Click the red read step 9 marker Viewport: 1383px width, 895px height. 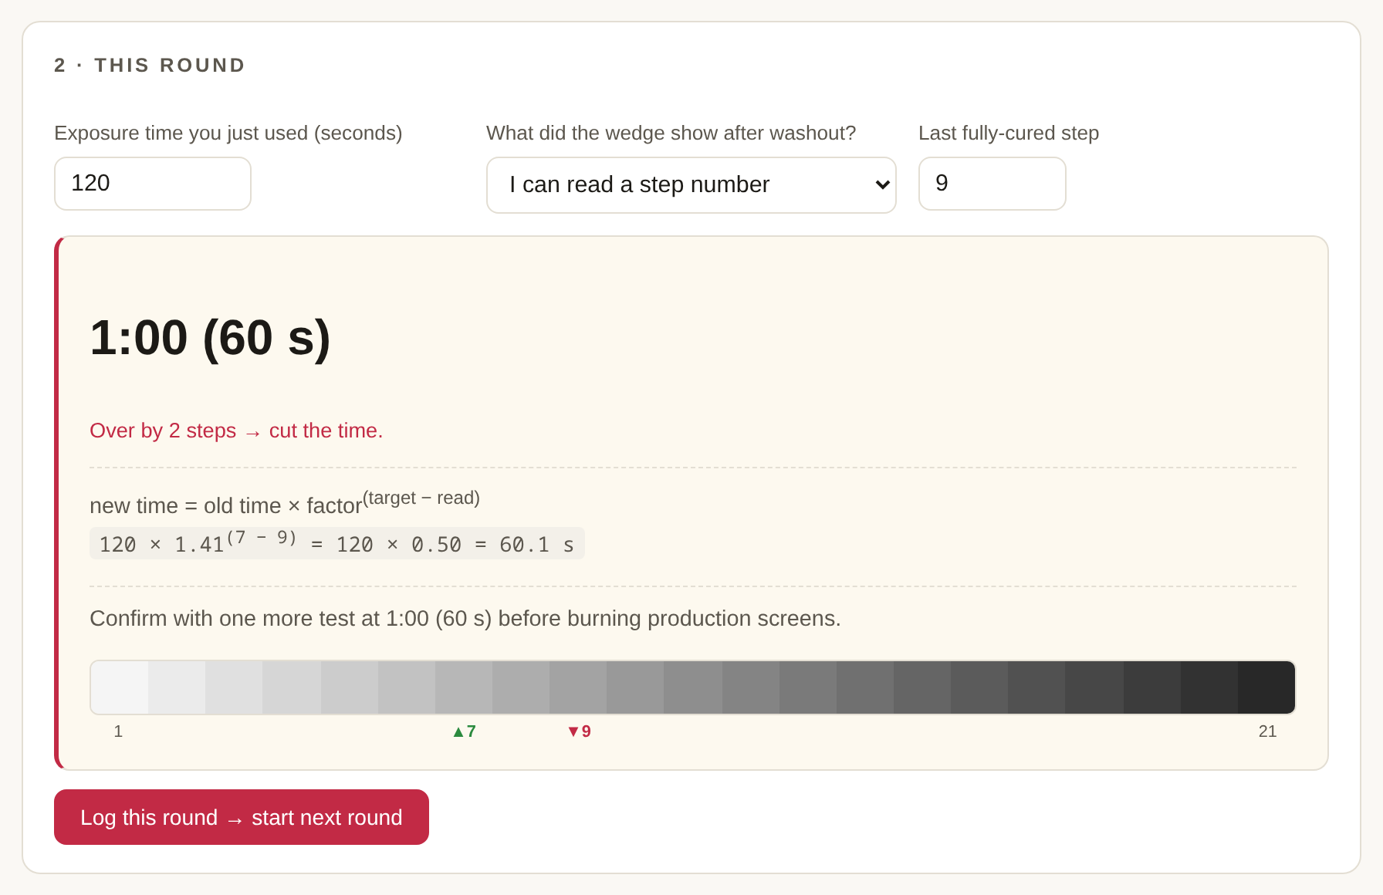tap(579, 731)
